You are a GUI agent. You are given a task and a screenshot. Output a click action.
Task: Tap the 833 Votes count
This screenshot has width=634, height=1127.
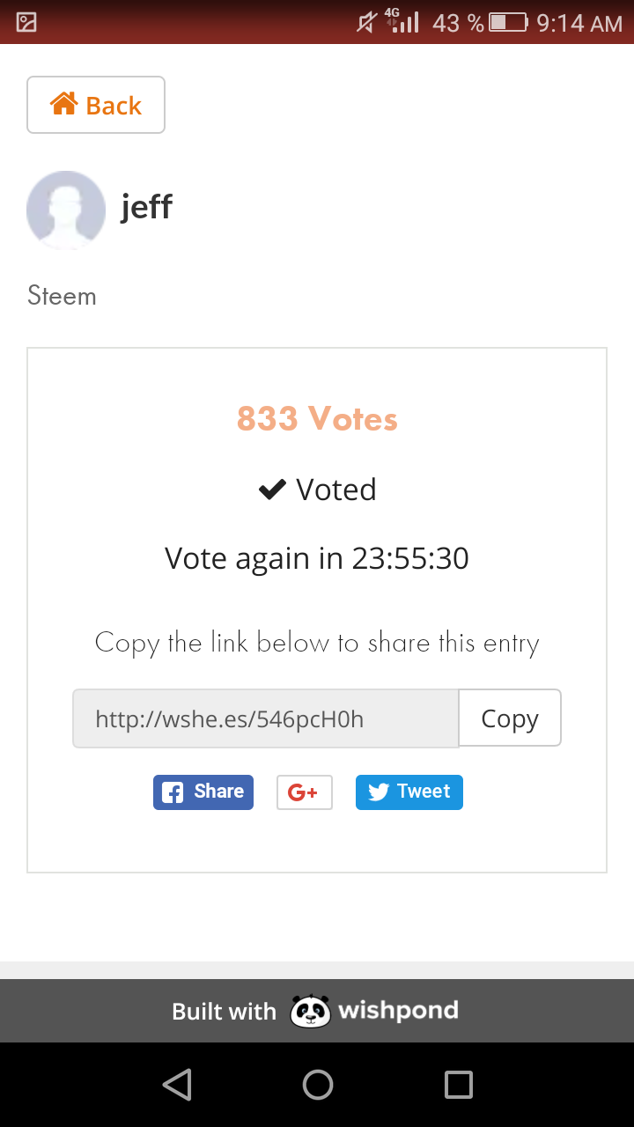tap(317, 419)
